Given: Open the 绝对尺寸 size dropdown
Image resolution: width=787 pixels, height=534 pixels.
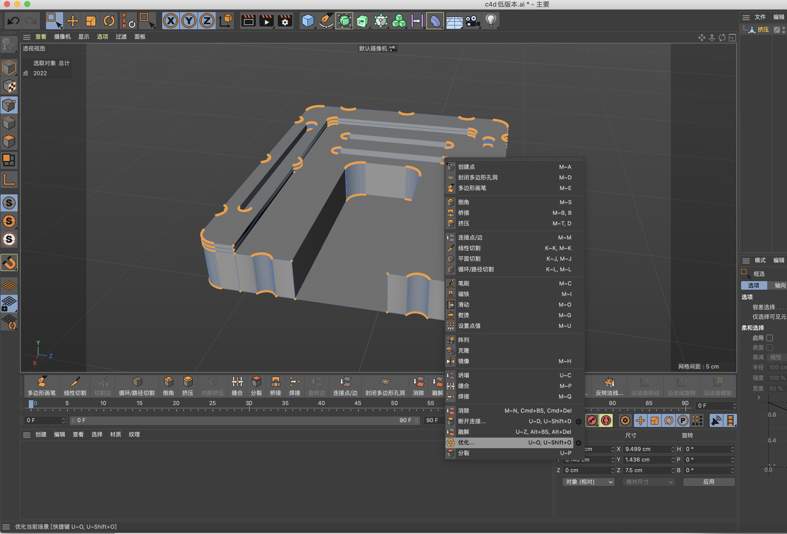Looking at the screenshot, I should click(649, 482).
